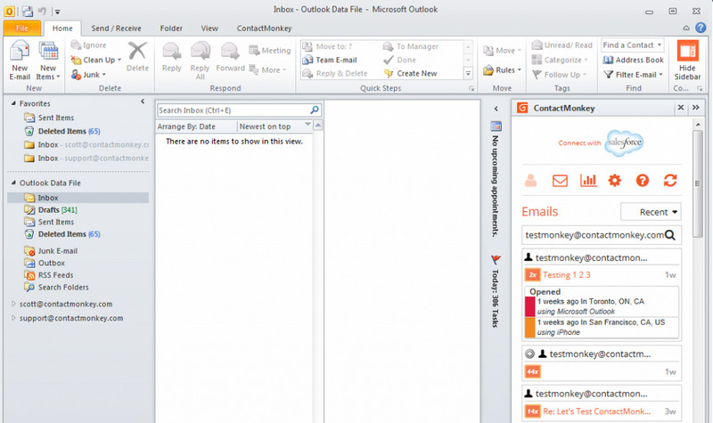Open Sent Items under Favorites
The image size is (713, 423).
point(49,118)
